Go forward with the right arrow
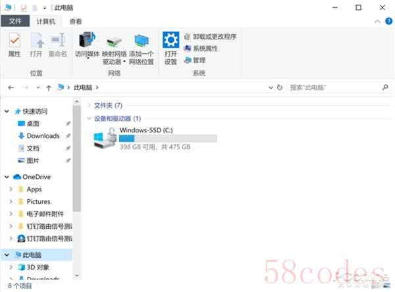This screenshot has height=292, width=395. 26,87
